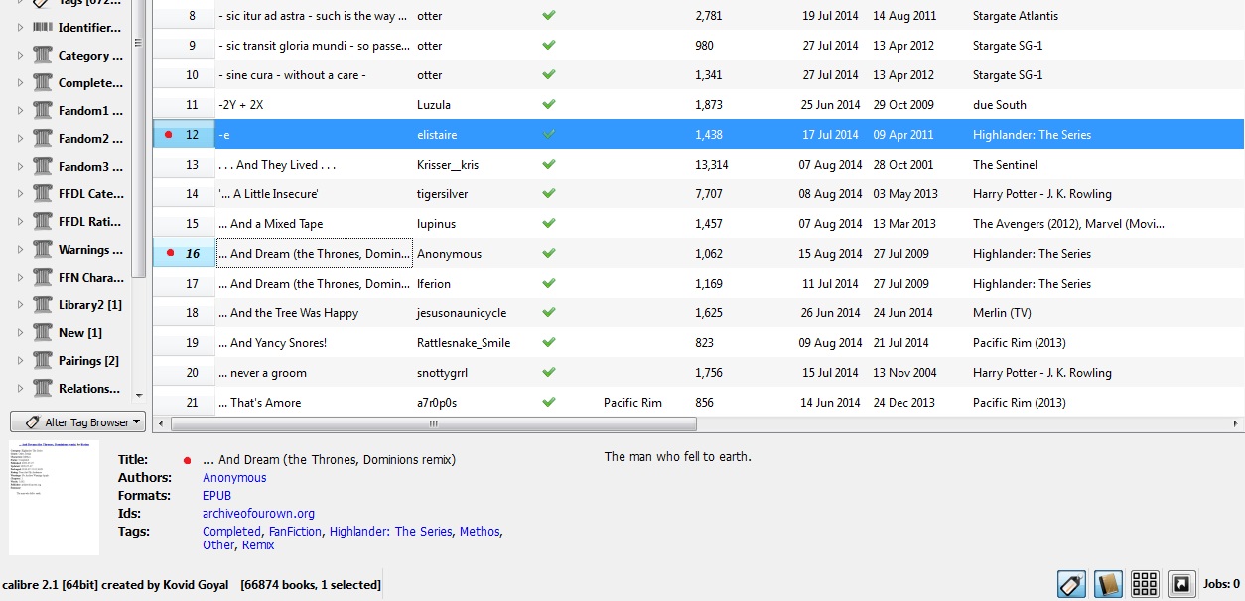The height and width of the screenshot is (601, 1245).
Task: Select the row titled ... And the Tree Was Happy
Action: 698,313
